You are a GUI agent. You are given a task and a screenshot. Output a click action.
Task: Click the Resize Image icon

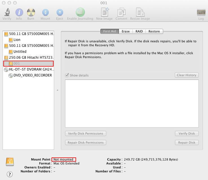click(x=140, y=12)
